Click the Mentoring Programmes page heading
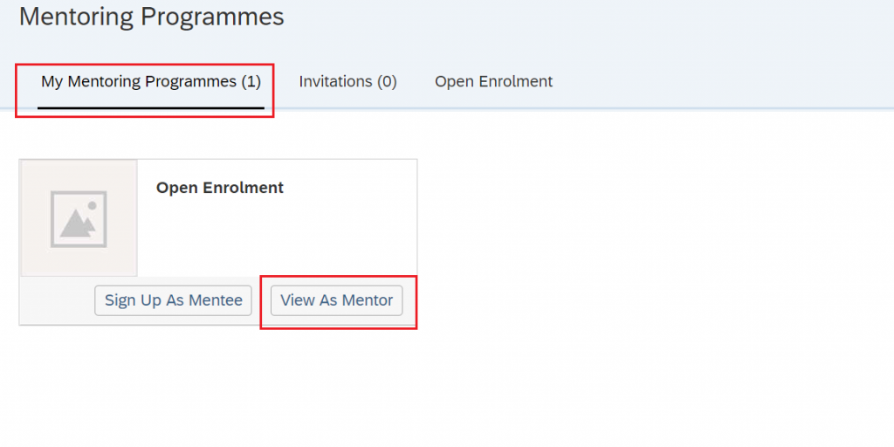This screenshot has width=894, height=447. [x=152, y=17]
